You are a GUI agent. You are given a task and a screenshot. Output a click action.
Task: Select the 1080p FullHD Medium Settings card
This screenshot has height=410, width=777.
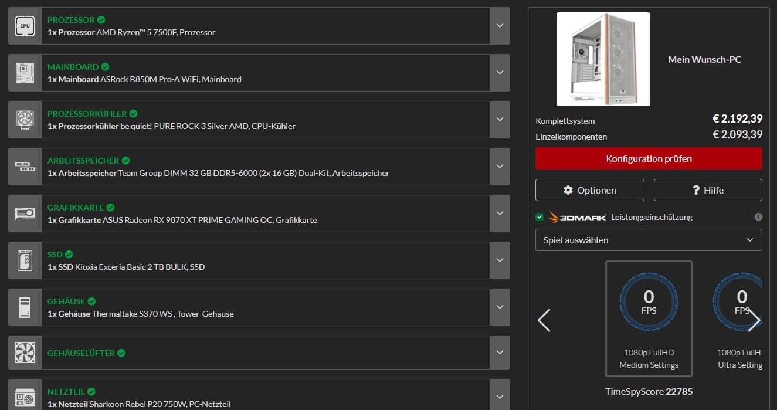[649, 318]
